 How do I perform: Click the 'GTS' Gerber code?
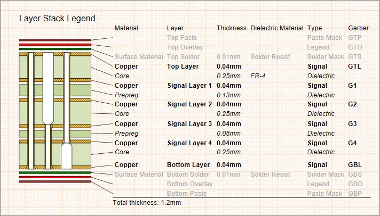coord(355,57)
